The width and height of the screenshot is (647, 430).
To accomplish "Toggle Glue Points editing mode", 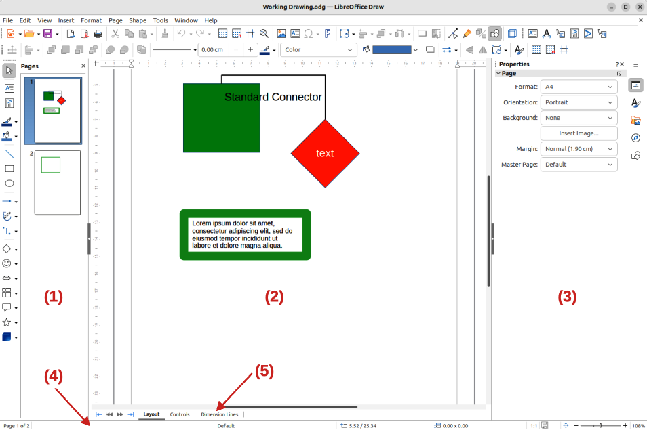I will tap(467, 34).
